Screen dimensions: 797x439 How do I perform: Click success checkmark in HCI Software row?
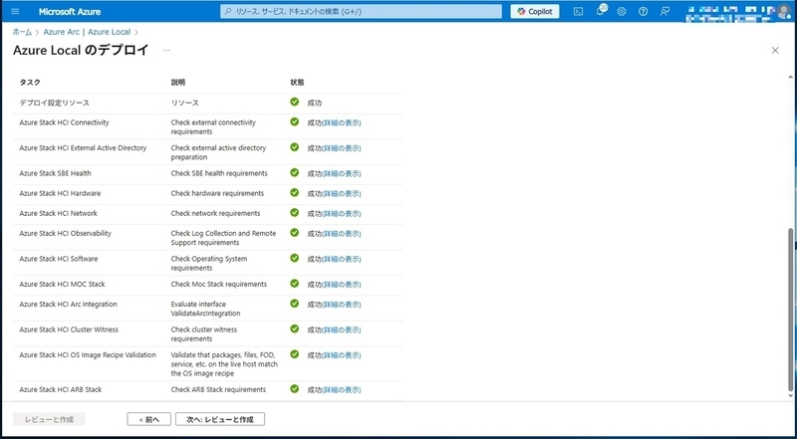point(294,258)
